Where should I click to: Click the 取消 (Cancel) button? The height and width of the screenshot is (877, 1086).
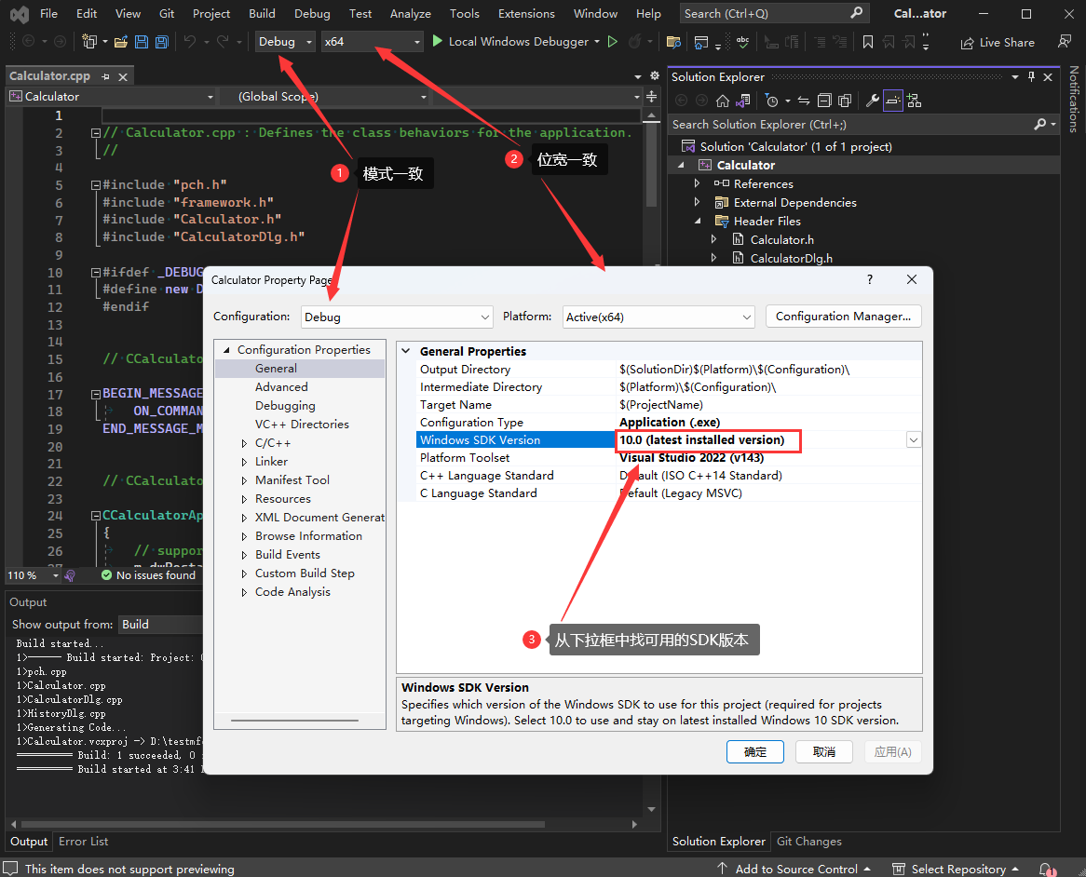click(823, 751)
